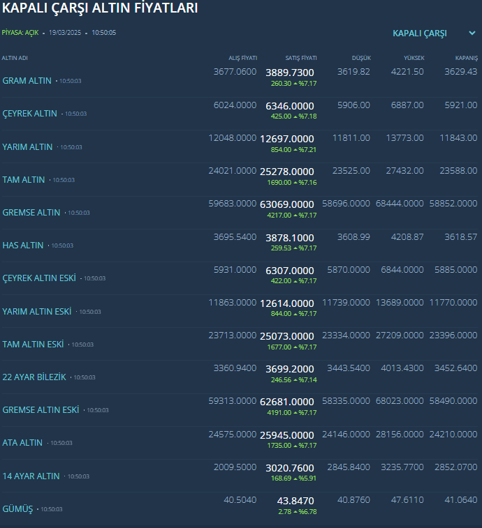Select Gremse Altın Eski selling price 62681.0000
This screenshot has height=528, width=482.
(287, 402)
